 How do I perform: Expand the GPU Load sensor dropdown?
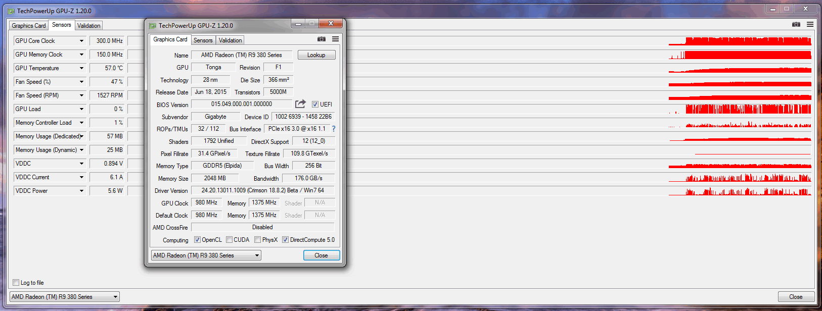point(81,109)
